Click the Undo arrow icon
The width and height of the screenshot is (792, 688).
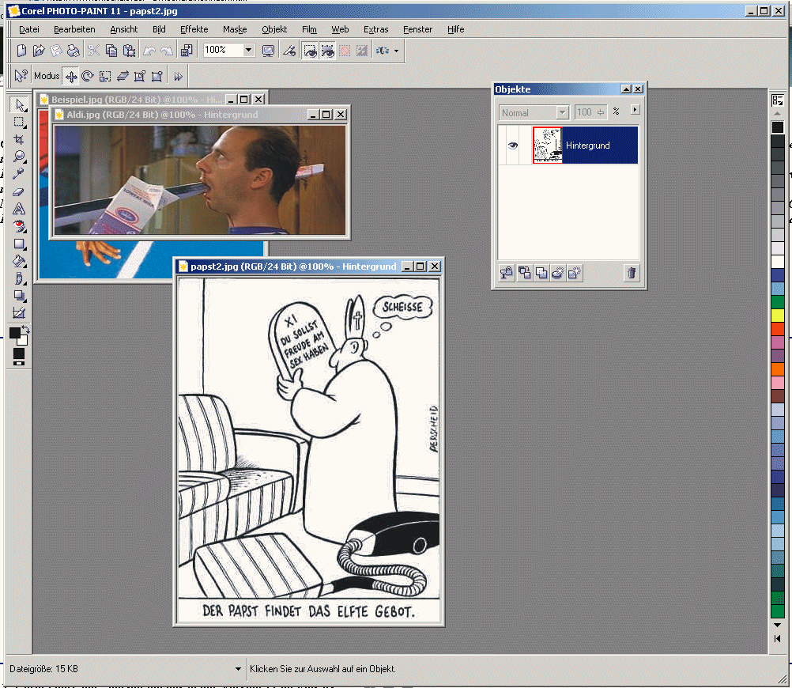coord(149,50)
